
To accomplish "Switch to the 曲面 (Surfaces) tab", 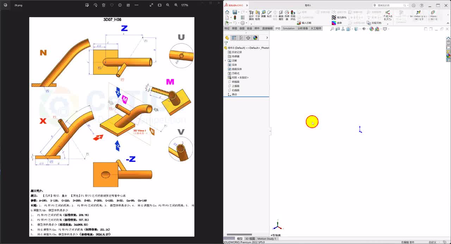I will click(242, 28).
